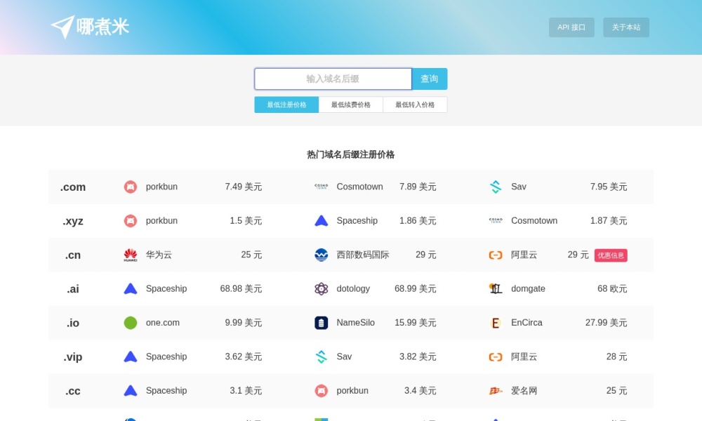The image size is (702, 421).
Task: Open 华为云 via its Huawei icon
Action: 130,255
